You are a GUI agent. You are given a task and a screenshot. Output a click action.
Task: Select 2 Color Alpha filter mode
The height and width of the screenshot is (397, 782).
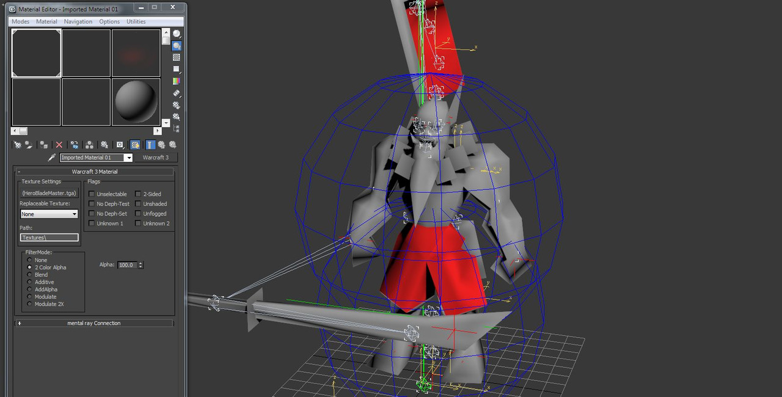[29, 268]
